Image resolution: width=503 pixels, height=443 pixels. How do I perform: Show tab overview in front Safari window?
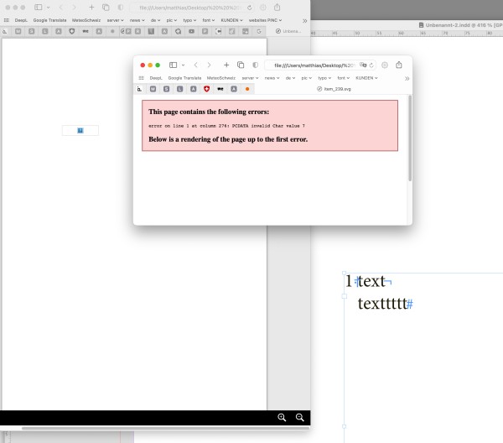coord(241,65)
